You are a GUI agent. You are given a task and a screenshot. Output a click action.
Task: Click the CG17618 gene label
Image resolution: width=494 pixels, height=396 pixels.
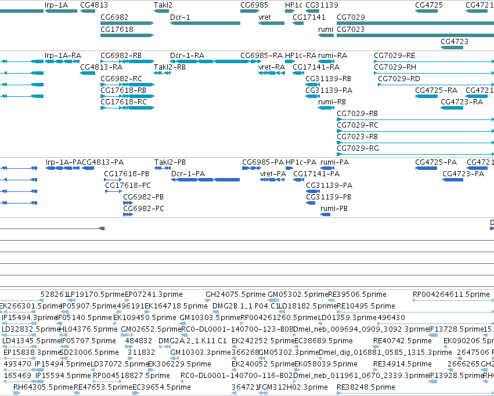pos(117,29)
